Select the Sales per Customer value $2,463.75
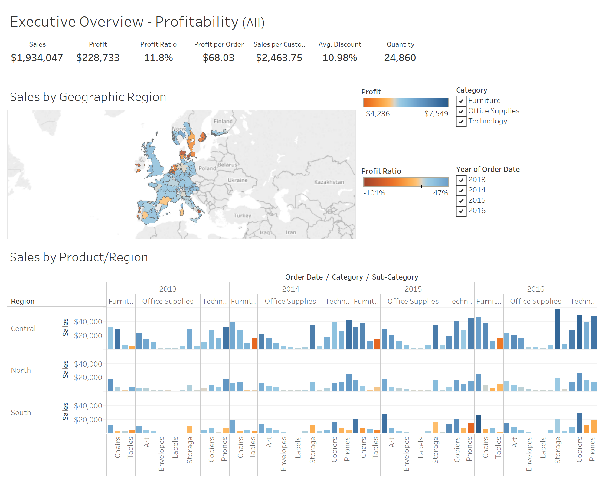This screenshot has width=605, height=484. click(279, 58)
